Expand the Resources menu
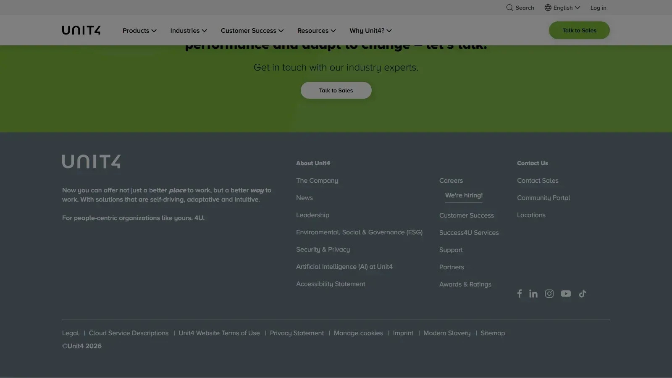 click(317, 31)
